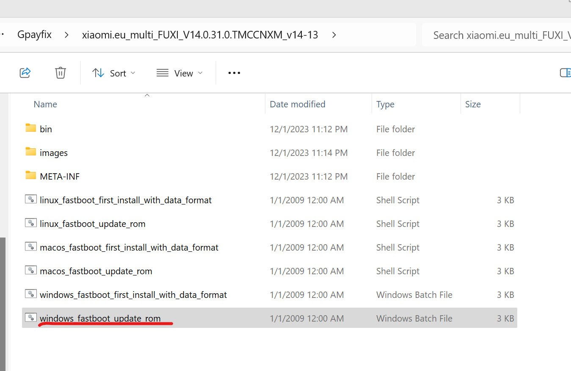Sort by the Name column header
571x371 pixels.
[x=45, y=104]
